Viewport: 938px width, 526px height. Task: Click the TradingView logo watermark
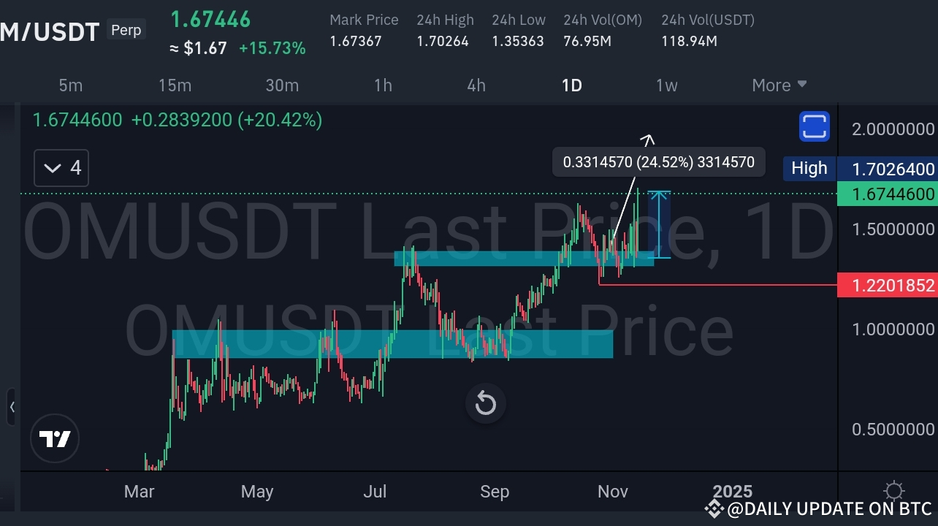point(54,438)
